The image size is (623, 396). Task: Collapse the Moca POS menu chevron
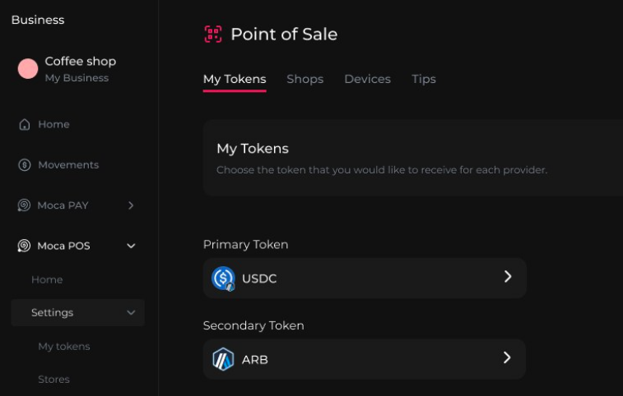[x=131, y=246]
